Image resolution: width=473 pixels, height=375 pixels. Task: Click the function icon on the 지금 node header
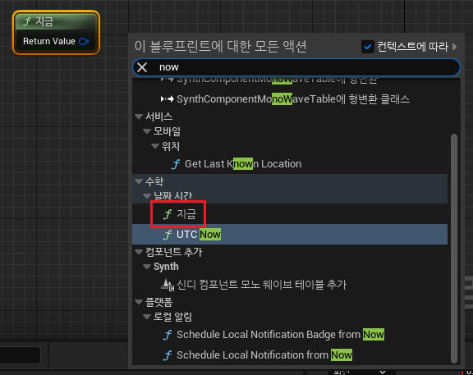(x=27, y=21)
